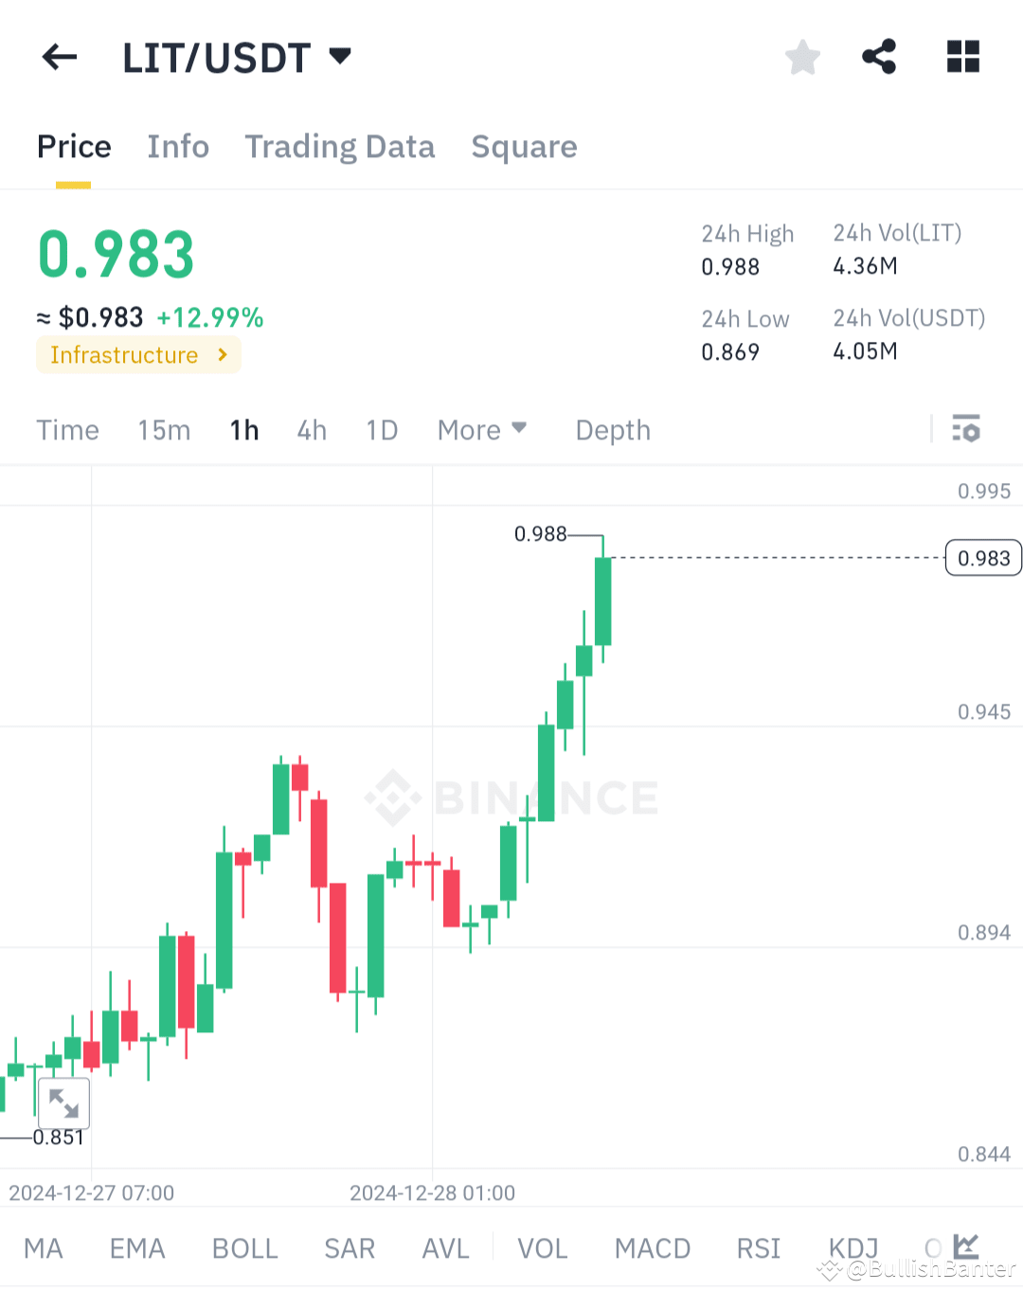Tap the fullscreen expand icon on the chart
Viewport: 1023px width, 1290px height.
pos(62,1102)
